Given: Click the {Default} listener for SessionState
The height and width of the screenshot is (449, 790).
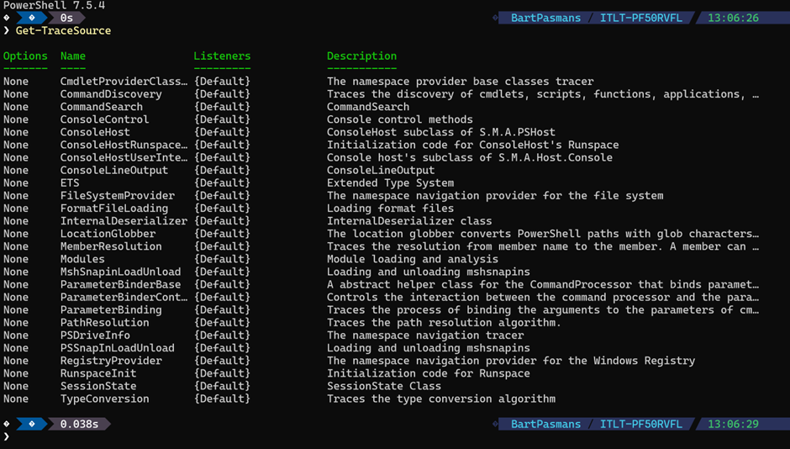Looking at the screenshot, I should [x=222, y=386].
